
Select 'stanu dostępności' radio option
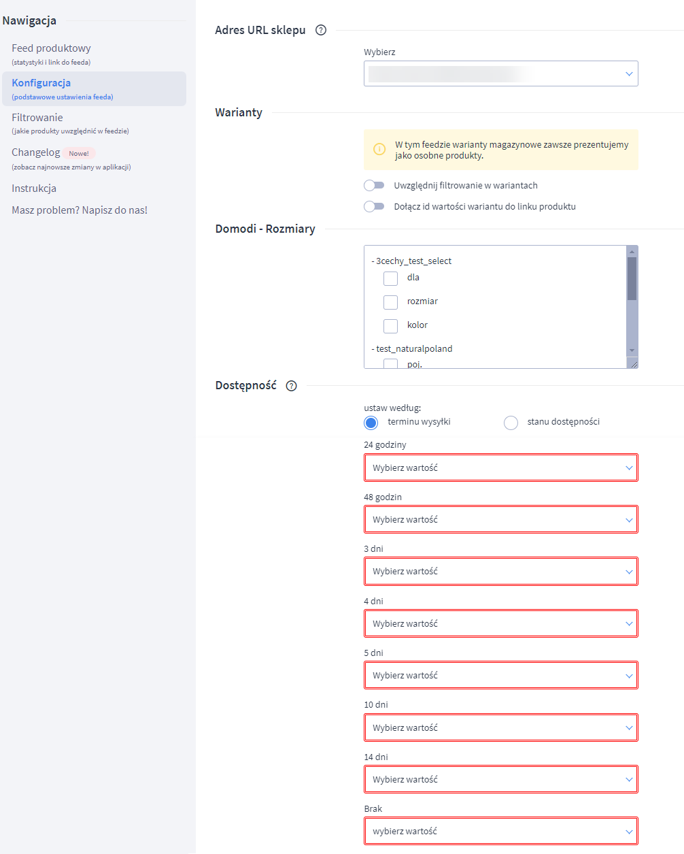coord(511,423)
